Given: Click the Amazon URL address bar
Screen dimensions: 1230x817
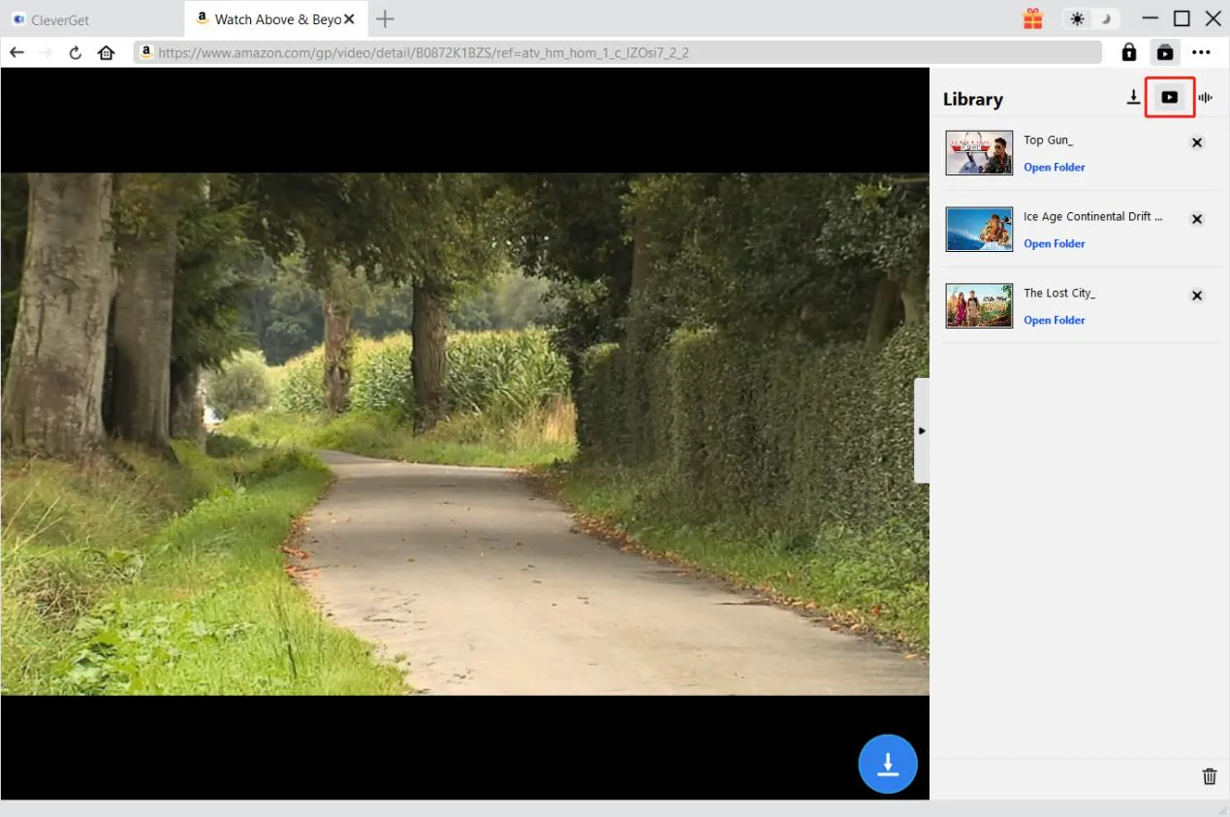Looking at the screenshot, I should click(620, 52).
